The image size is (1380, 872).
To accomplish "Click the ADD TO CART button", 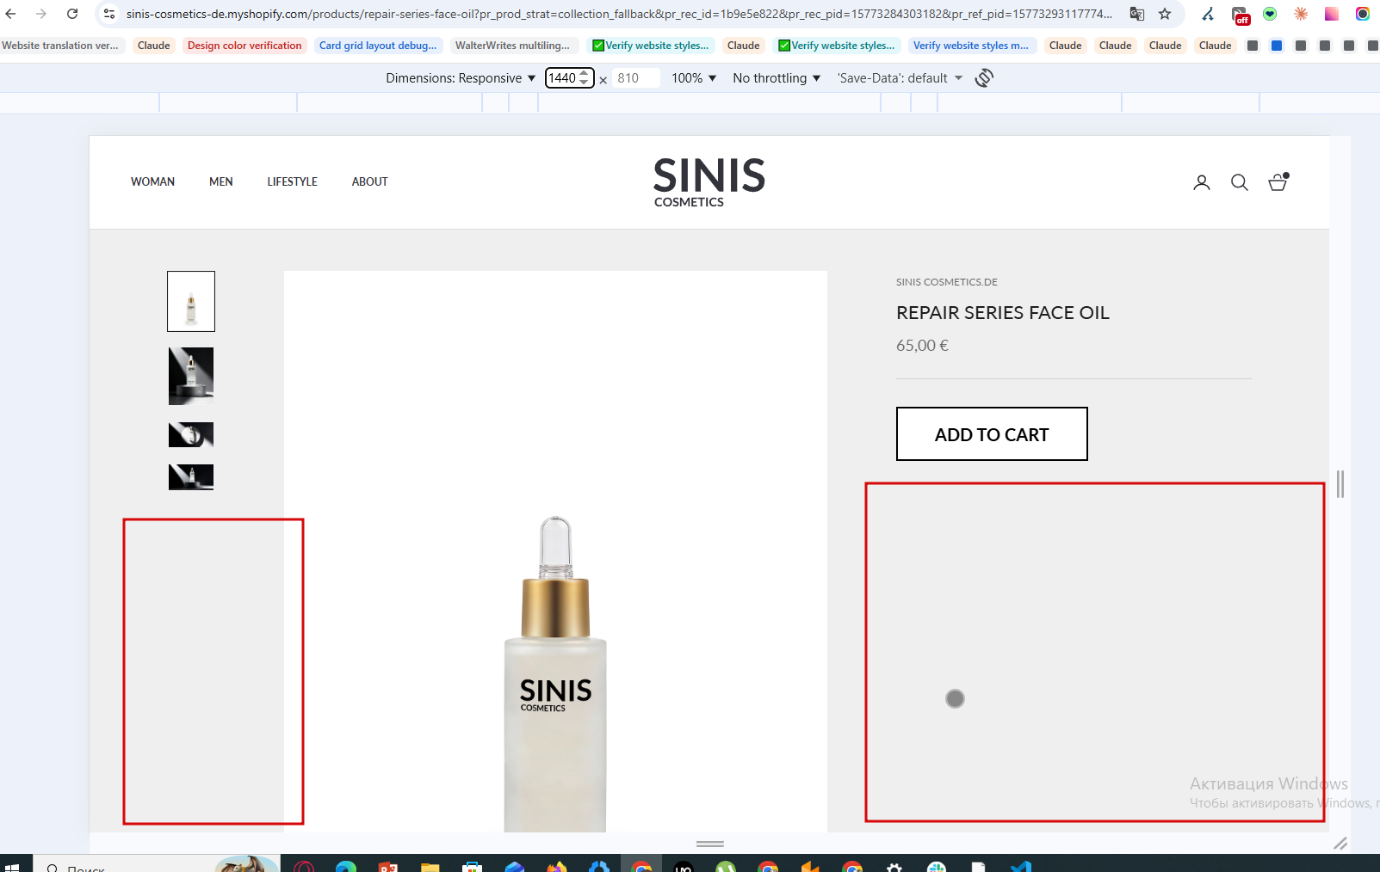I will pos(992,434).
